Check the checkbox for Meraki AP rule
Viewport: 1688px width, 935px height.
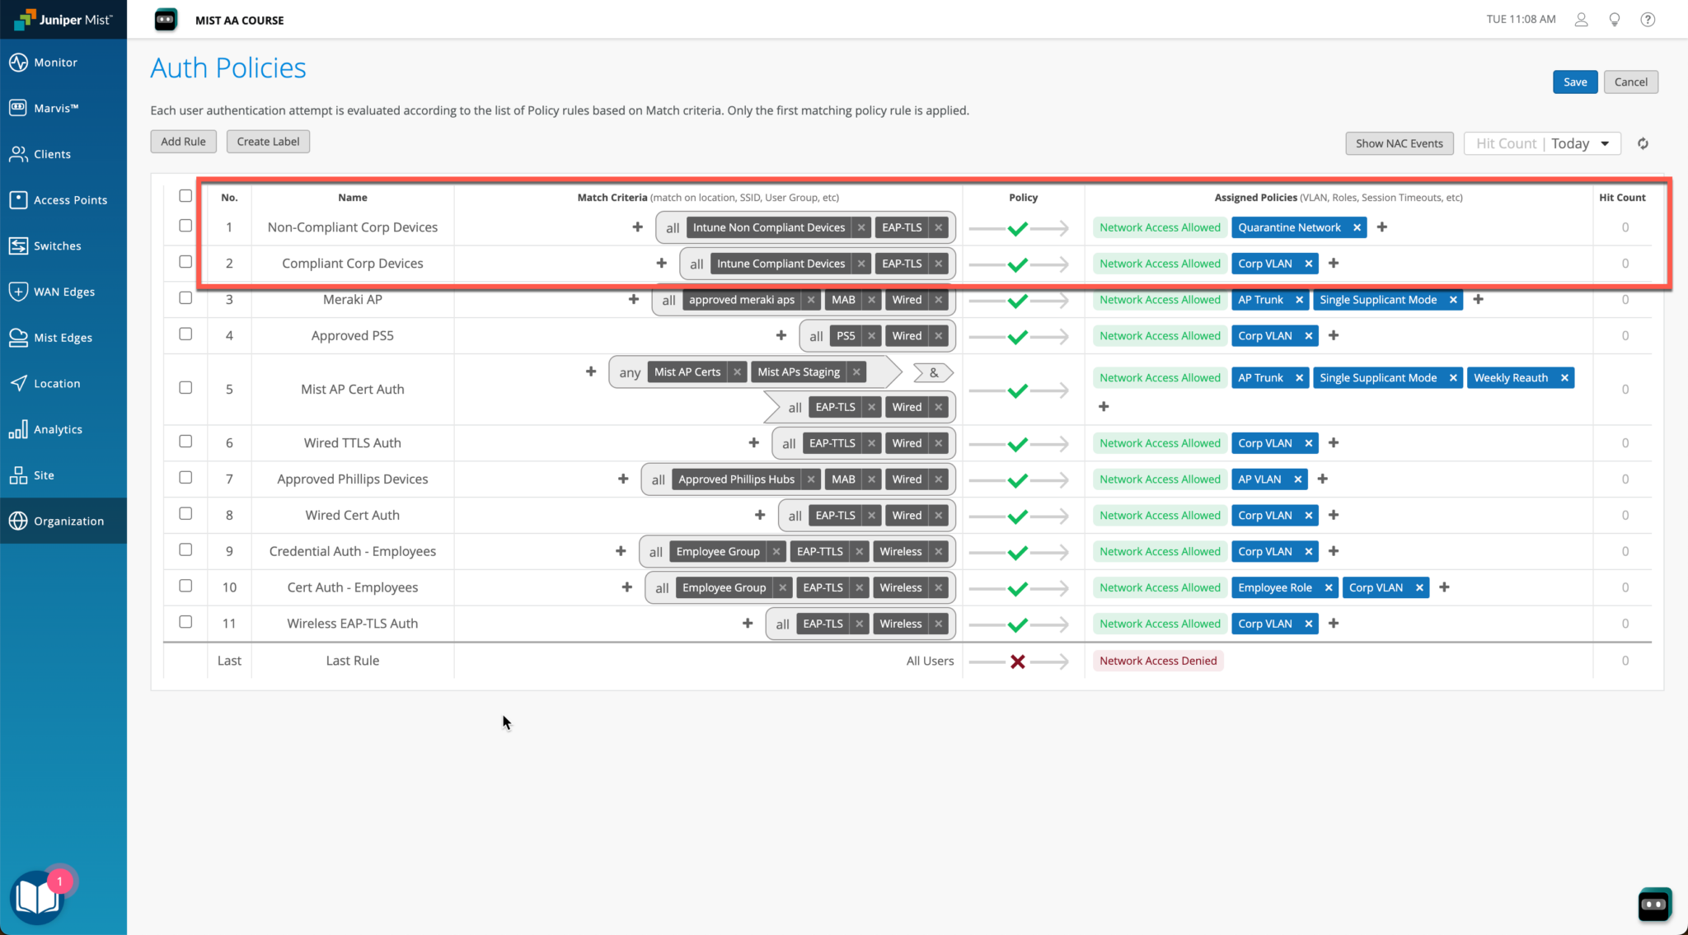tap(185, 297)
